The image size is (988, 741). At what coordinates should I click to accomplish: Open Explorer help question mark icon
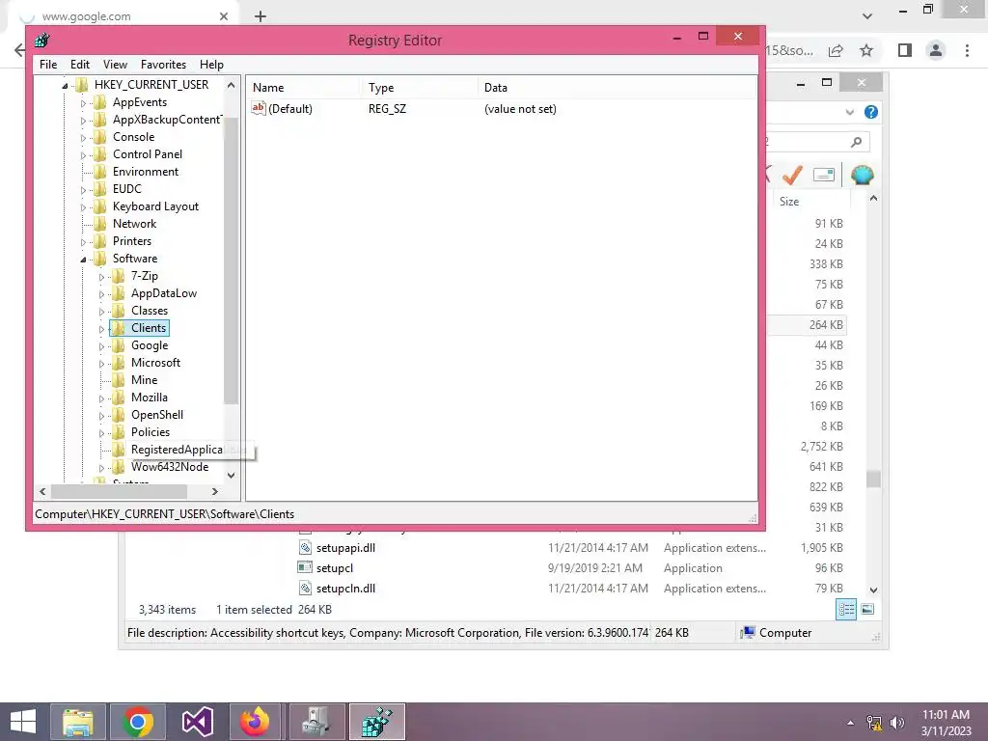click(x=871, y=112)
